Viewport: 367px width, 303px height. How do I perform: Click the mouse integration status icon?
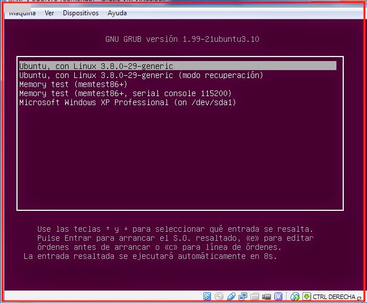(295, 296)
